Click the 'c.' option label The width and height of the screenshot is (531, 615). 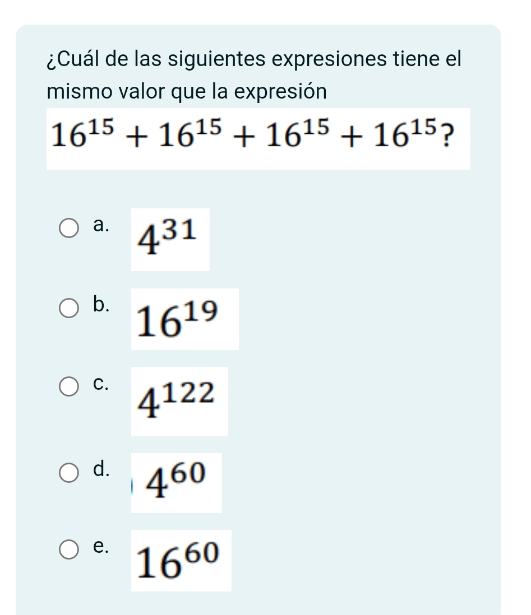point(102,383)
